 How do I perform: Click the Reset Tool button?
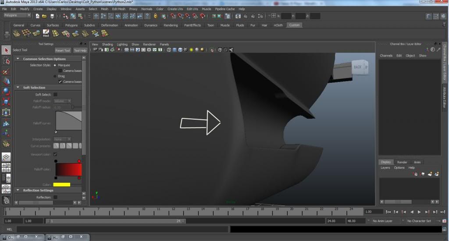coord(62,50)
